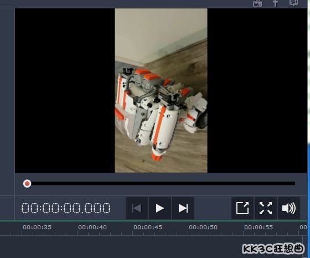Image resolution: width=310 pixels, height=258 pixels.
Task: Jump to 00:00:45 on the timeline ruler
Action: pyautogui.click(x=148, y=228)
